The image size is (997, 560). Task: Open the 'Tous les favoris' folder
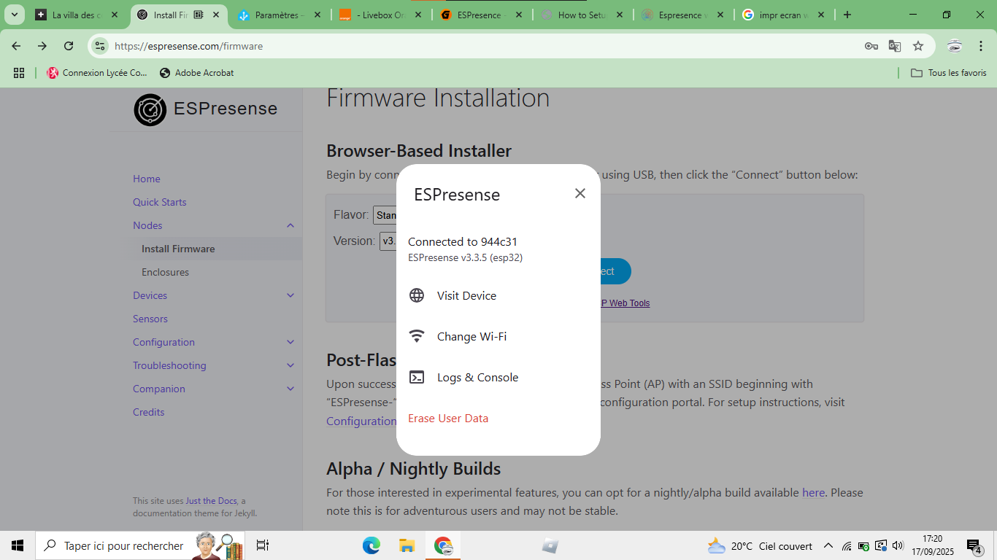point(949,73)
